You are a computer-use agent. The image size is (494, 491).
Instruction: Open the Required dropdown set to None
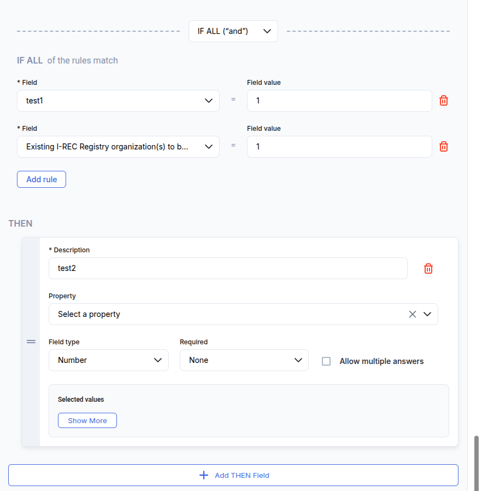tap(244, 360)
